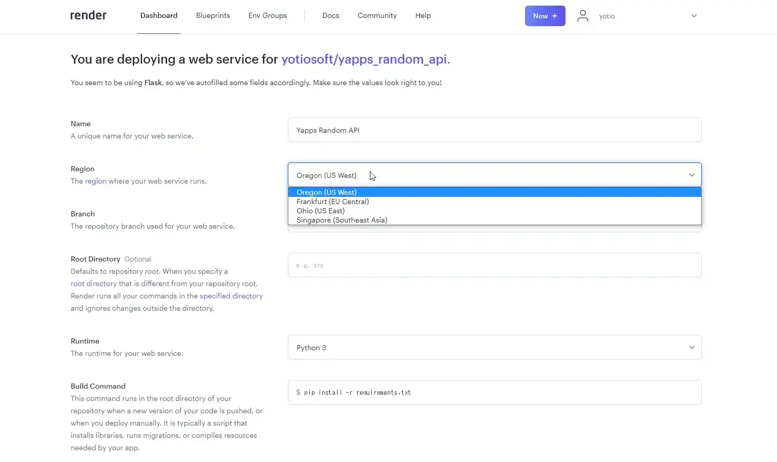
Task: Click the Root Directory input field
Action: point(494,265)
